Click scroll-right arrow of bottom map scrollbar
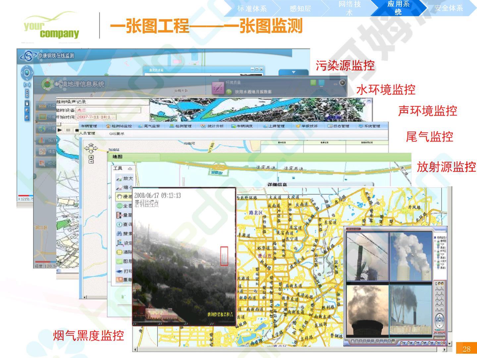 [444, 349]
